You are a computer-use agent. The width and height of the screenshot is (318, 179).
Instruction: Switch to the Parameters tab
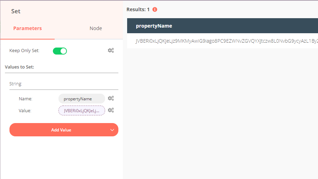coord(27,28)
